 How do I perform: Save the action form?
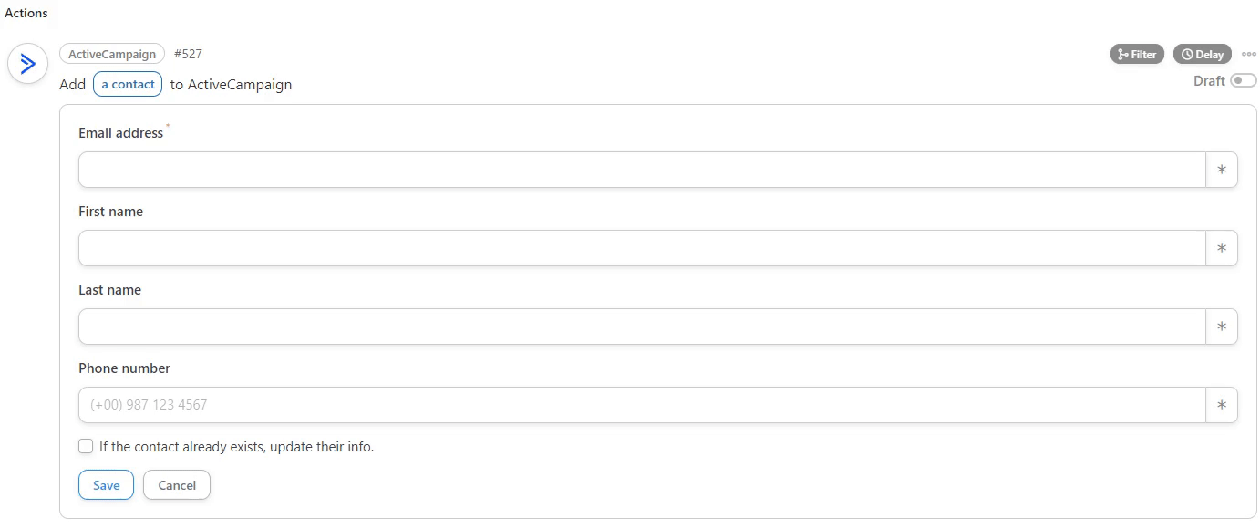[x=106, y=485]
